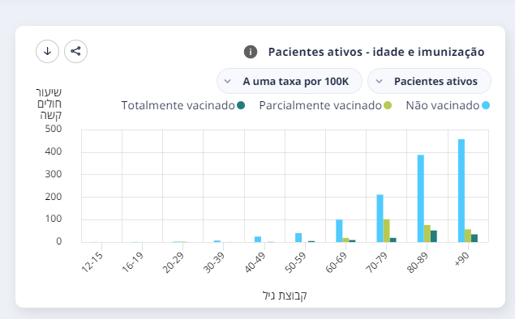Click the blue unvaccinated bar for +90
515x319 pixels.
point(461,190)
